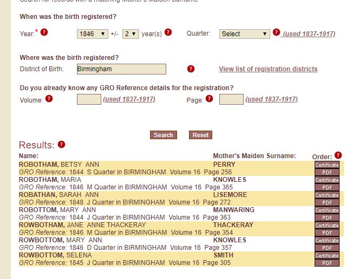
Task: Open the 1846 year dropdown
Action: (x=93, y=34)
